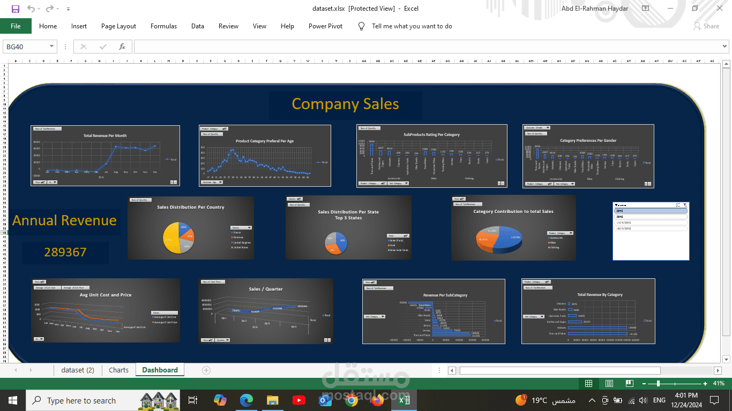Click the zoom slider handle

click(x=658, y=383)
